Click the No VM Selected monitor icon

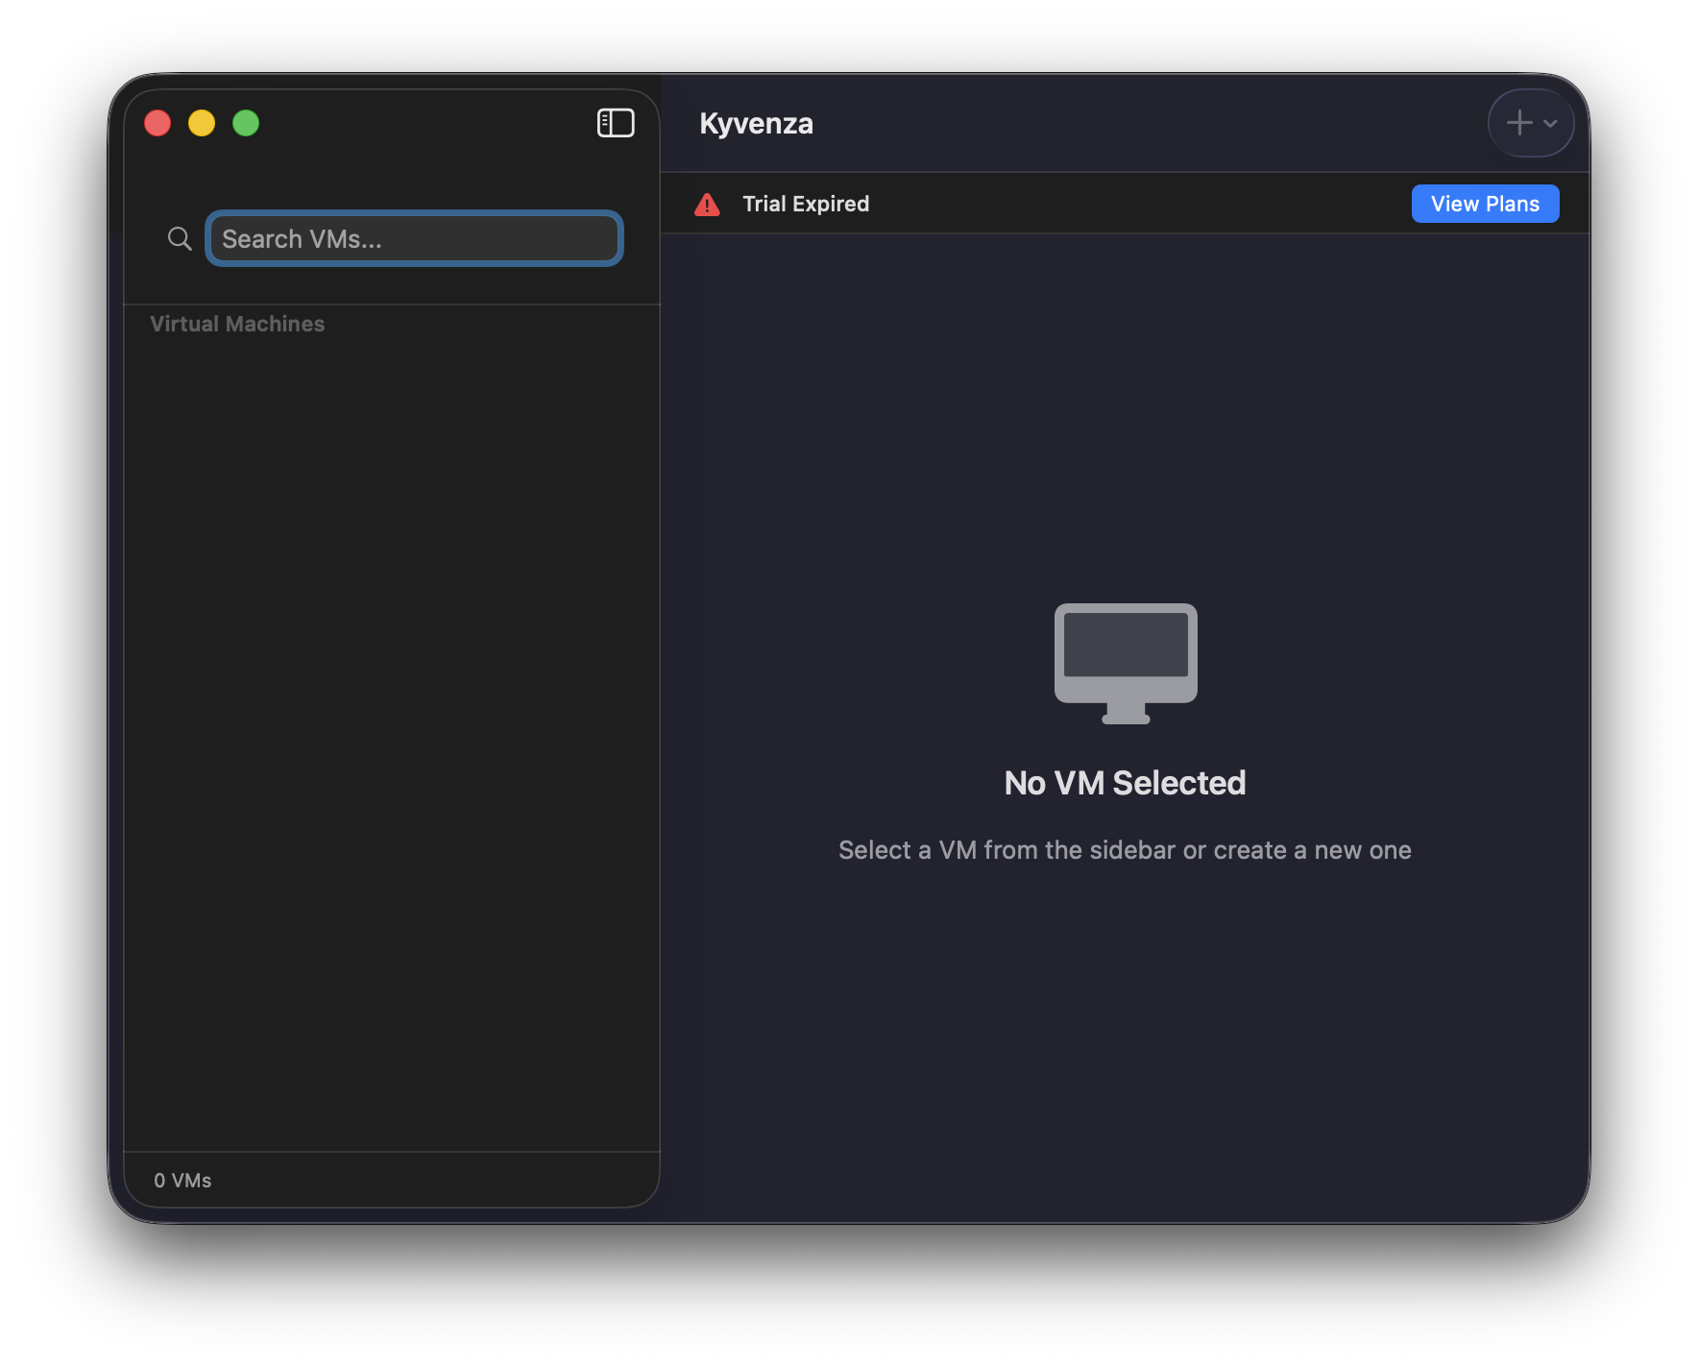tap(1126, 664)
